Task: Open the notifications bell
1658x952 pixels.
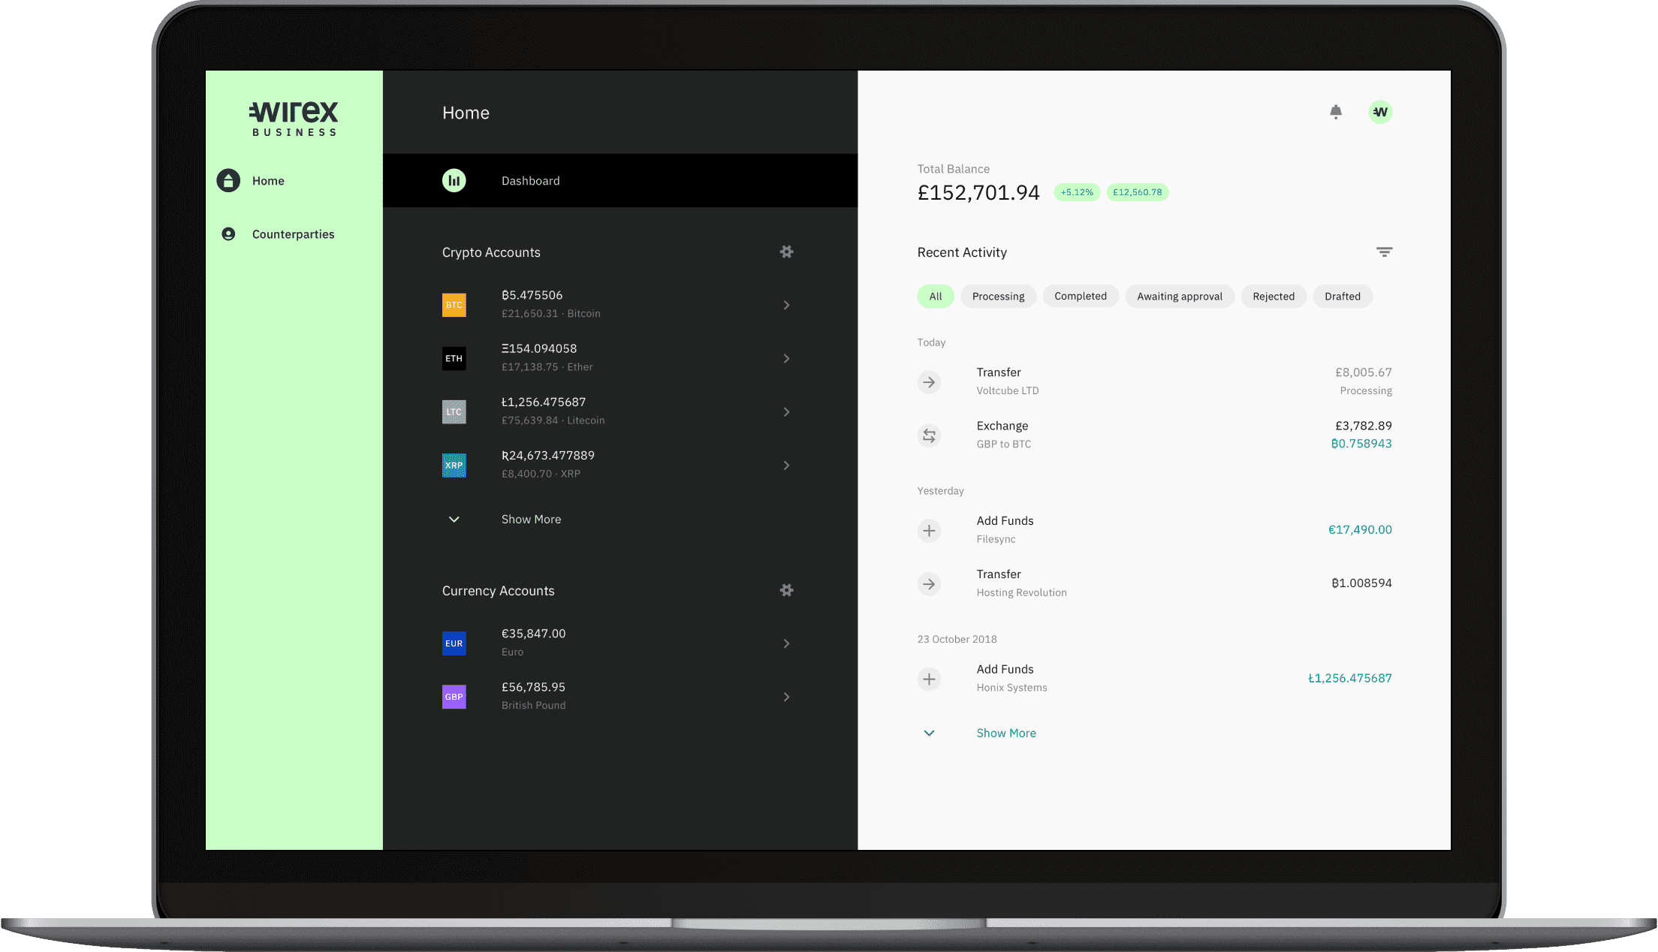Action: tap(1336, 111)
